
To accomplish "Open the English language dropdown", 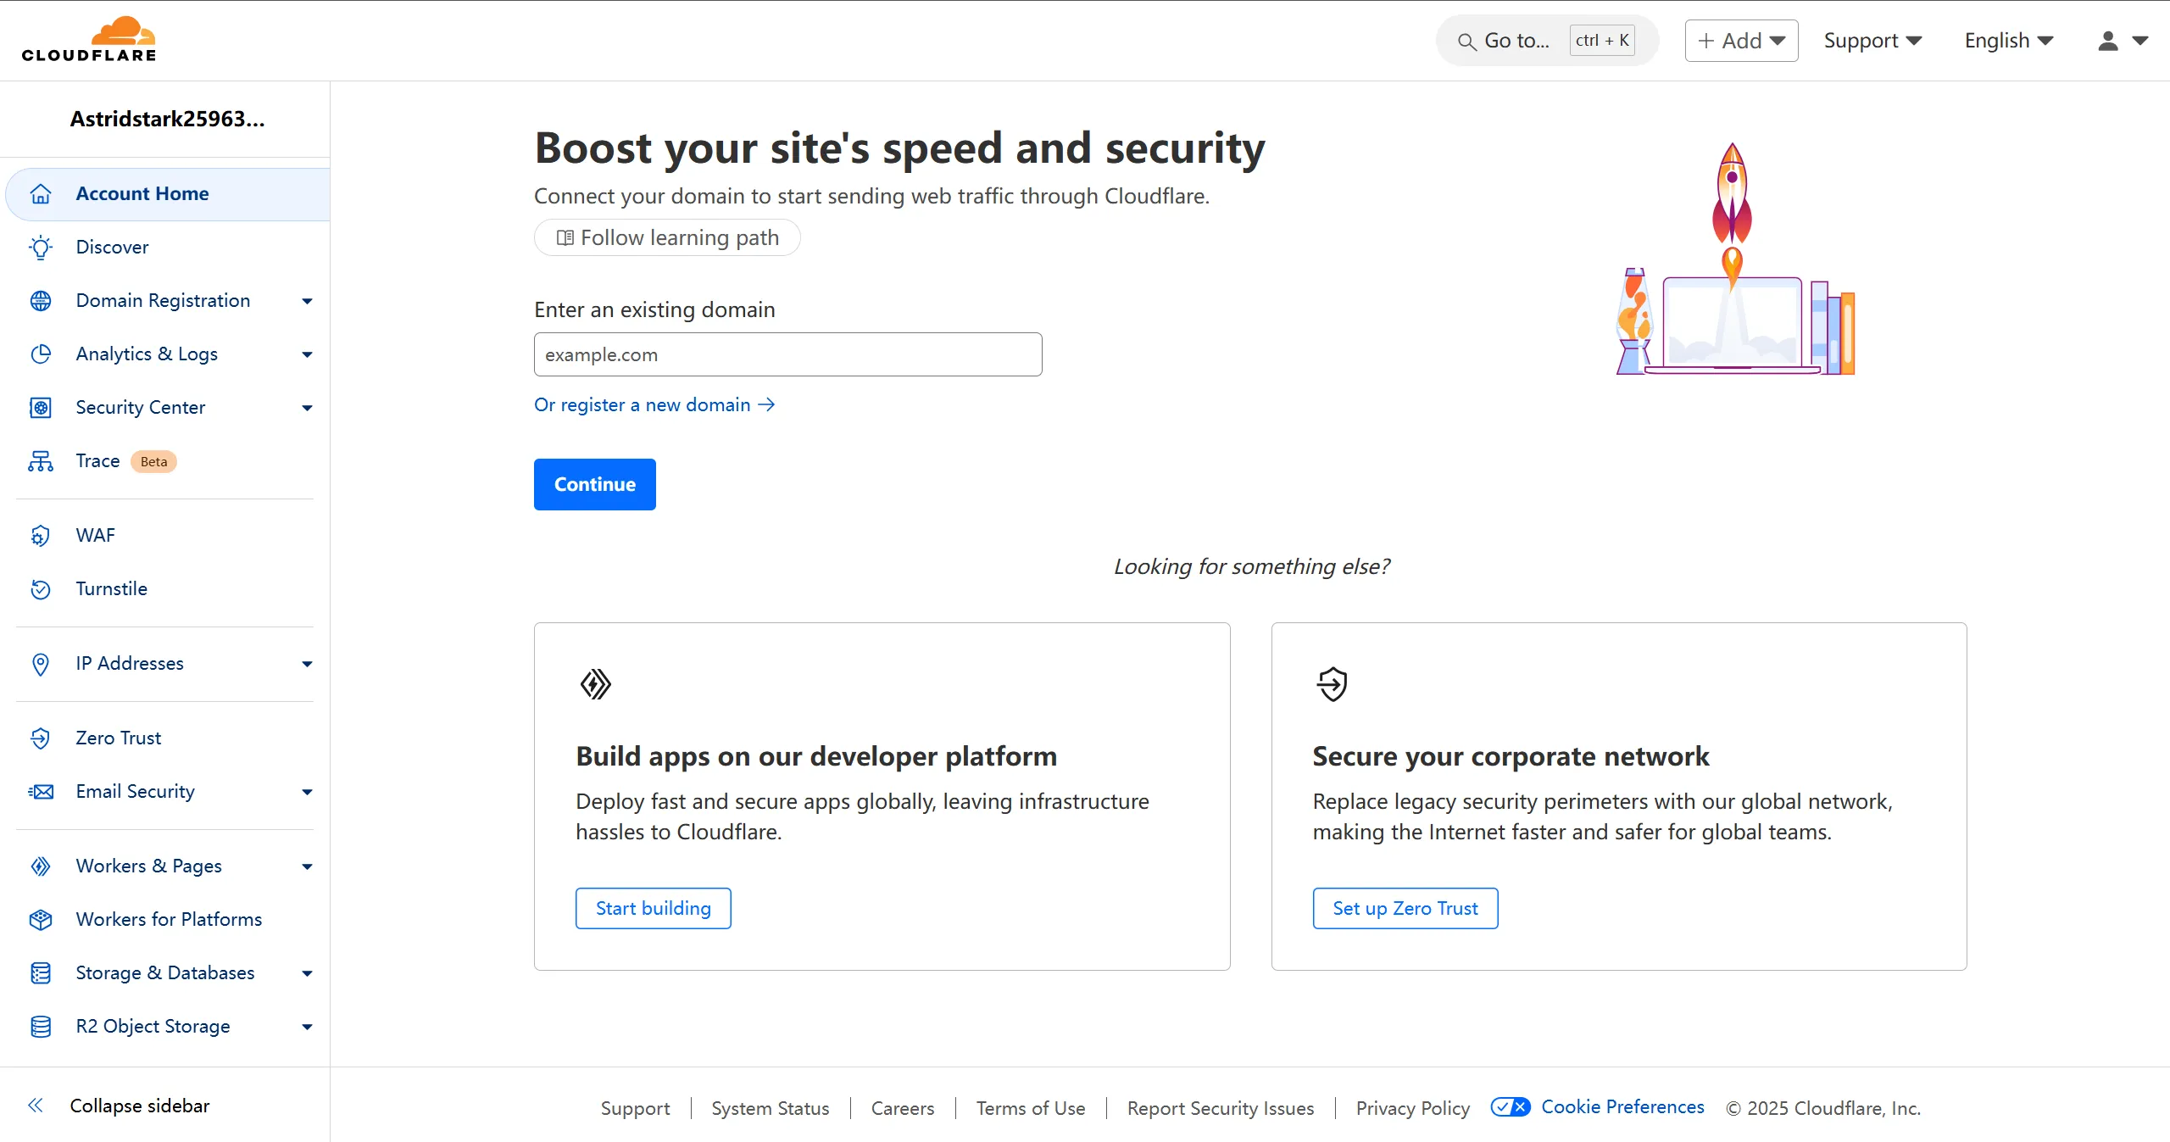I will (x=2008, y=41).
